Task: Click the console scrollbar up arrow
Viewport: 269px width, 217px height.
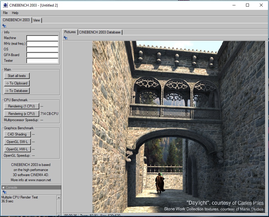Action: point(59,198)
